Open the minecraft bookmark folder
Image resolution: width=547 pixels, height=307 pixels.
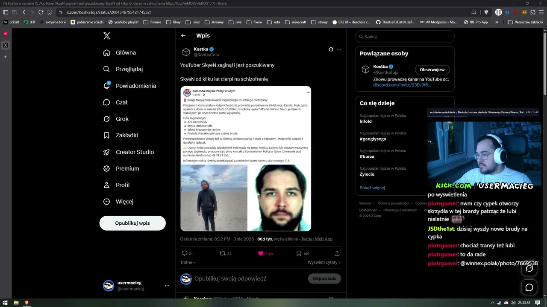point(296,22)
